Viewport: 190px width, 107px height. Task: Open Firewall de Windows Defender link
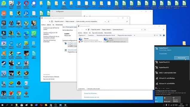click(51, 77)
